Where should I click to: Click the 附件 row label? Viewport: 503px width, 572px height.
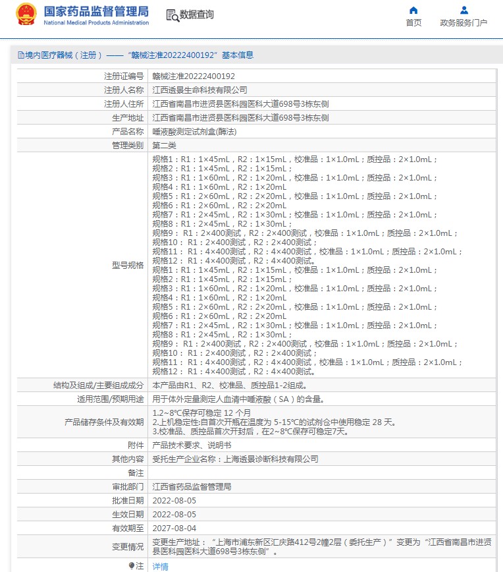[x=136, y=445]
